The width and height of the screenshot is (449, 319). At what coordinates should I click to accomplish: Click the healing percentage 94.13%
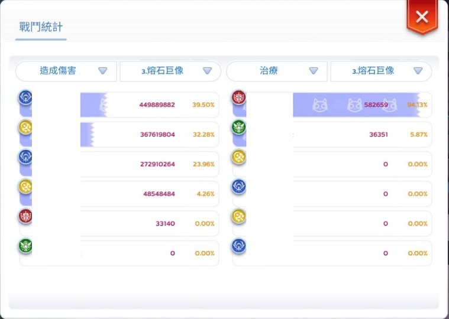[x=417, y=105]
